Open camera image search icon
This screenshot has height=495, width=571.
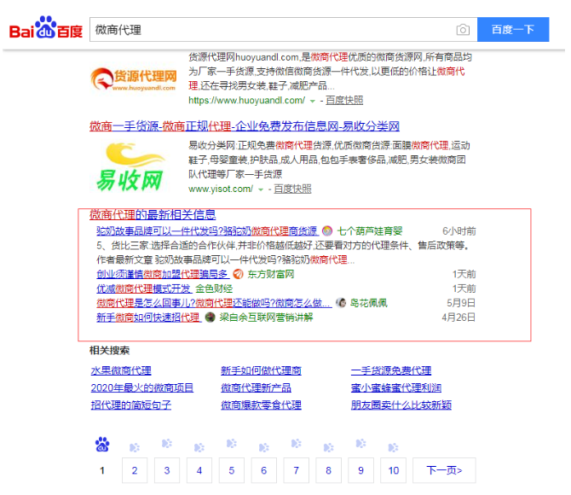(463, 30)
